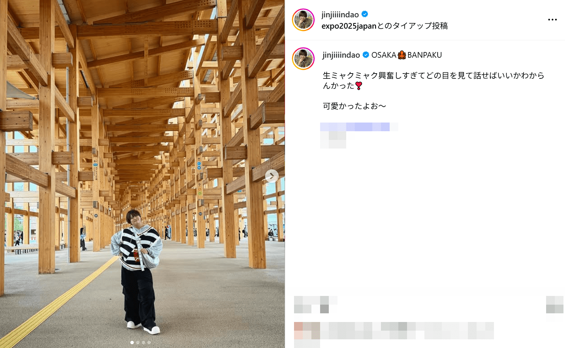
Task: Click the octopus emoji between OSAKA and BANPAKU
Action: (402, 55)
